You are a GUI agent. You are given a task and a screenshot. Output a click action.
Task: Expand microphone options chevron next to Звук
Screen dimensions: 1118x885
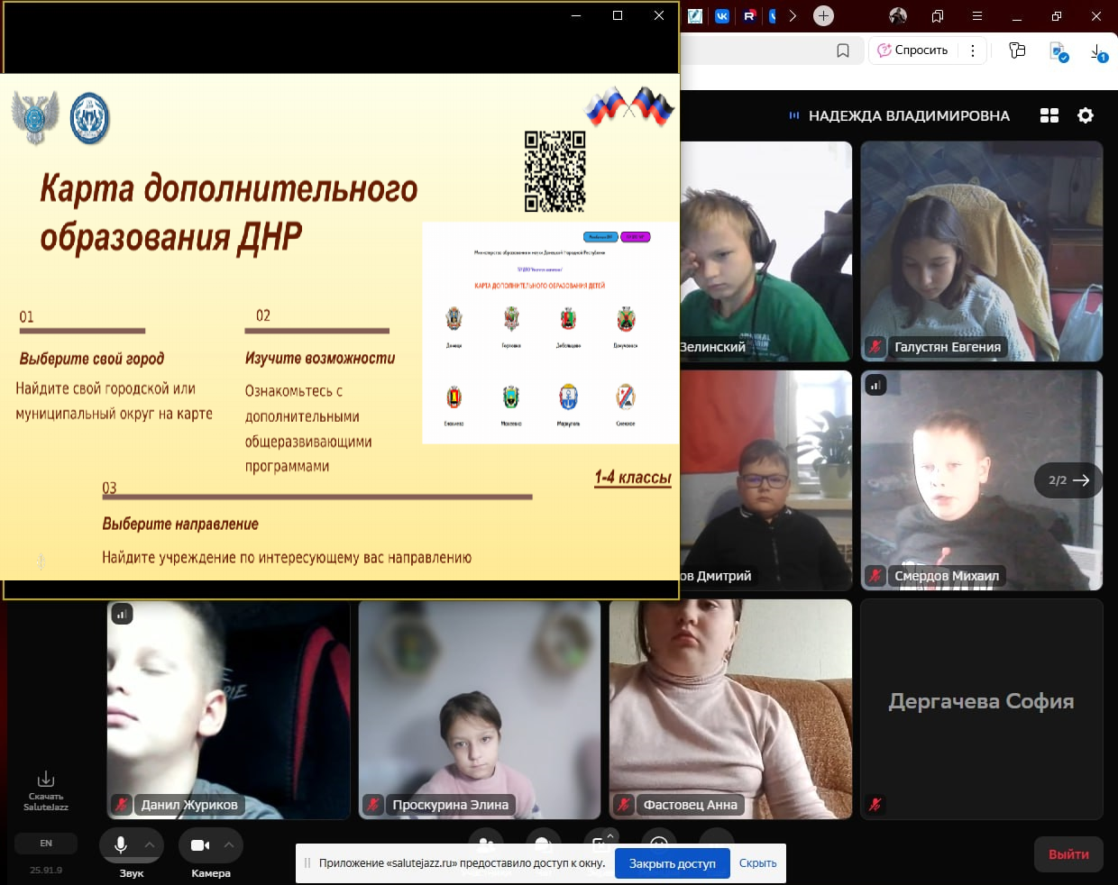coord(150,845)
